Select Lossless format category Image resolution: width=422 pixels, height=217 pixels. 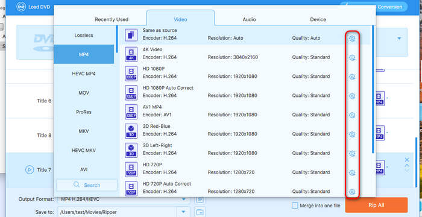click(x=84, y=36)
